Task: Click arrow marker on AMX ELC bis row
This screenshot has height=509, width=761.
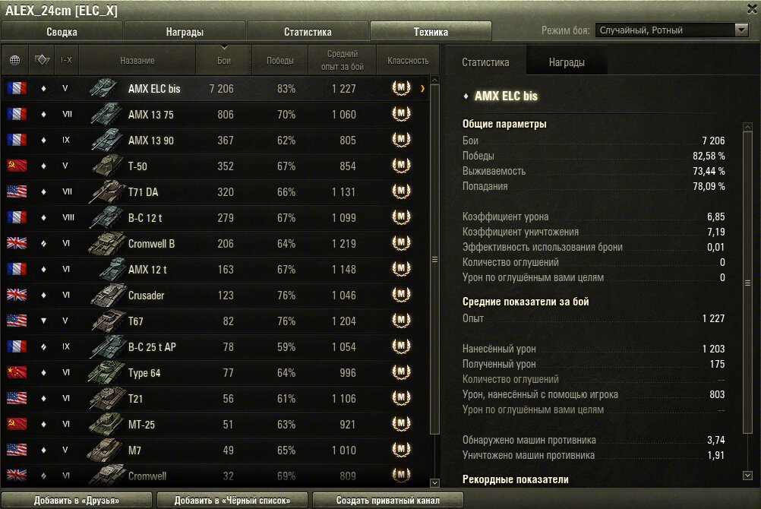Action: coord(422,88)
